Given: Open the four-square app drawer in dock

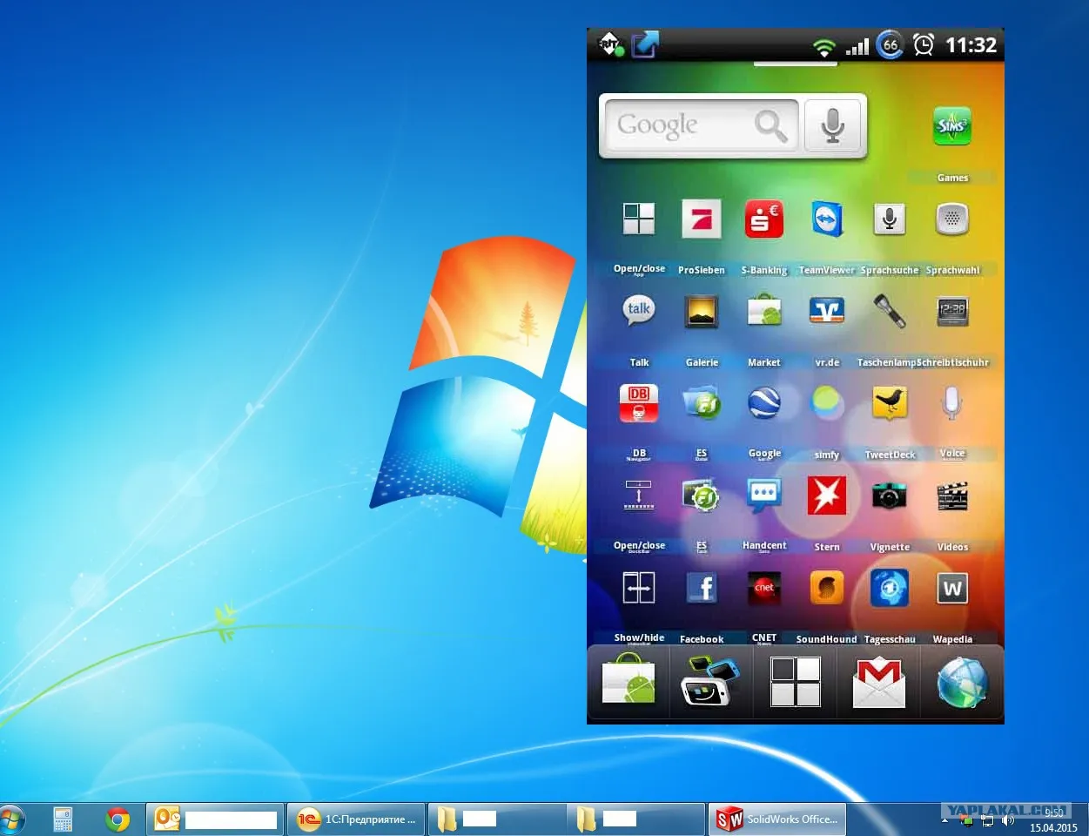Looking at the screenshot, I should [796, 682].
